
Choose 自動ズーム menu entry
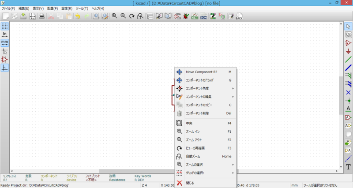coord(206,157)
